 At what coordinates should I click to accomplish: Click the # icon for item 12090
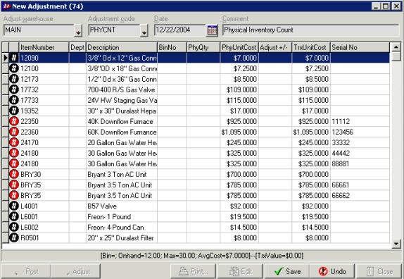pos(14,58)
